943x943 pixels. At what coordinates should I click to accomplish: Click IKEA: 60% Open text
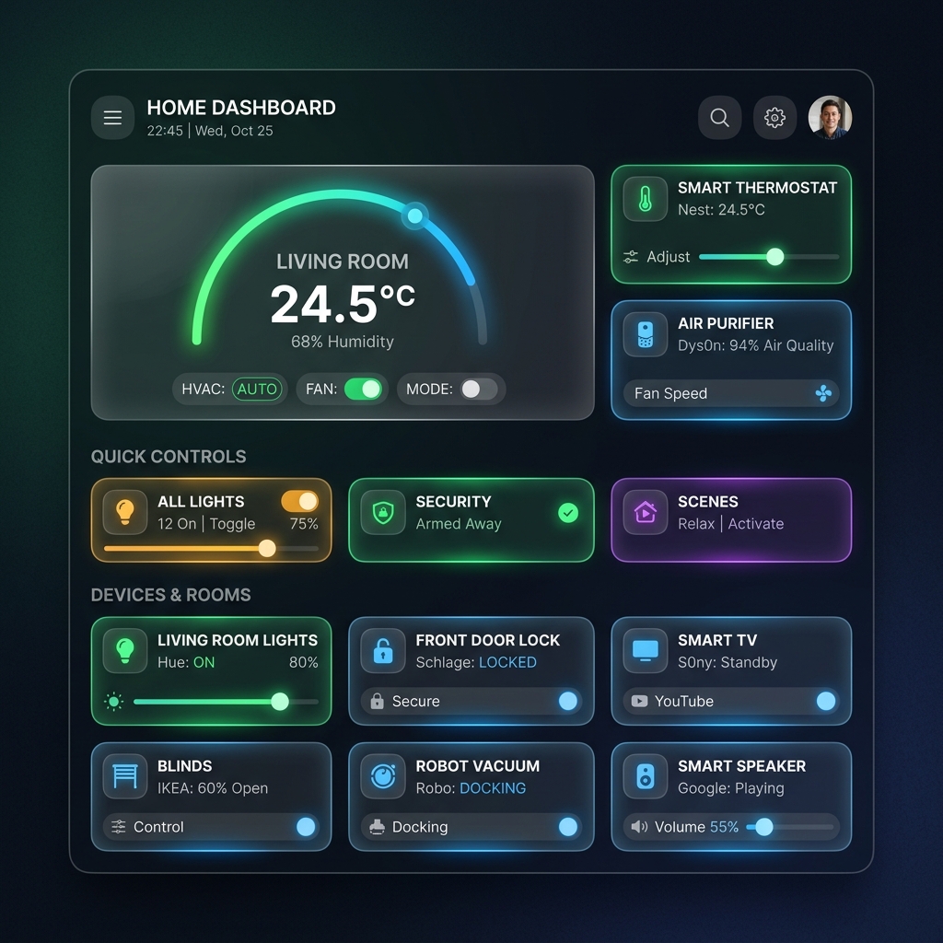[213, 788]
